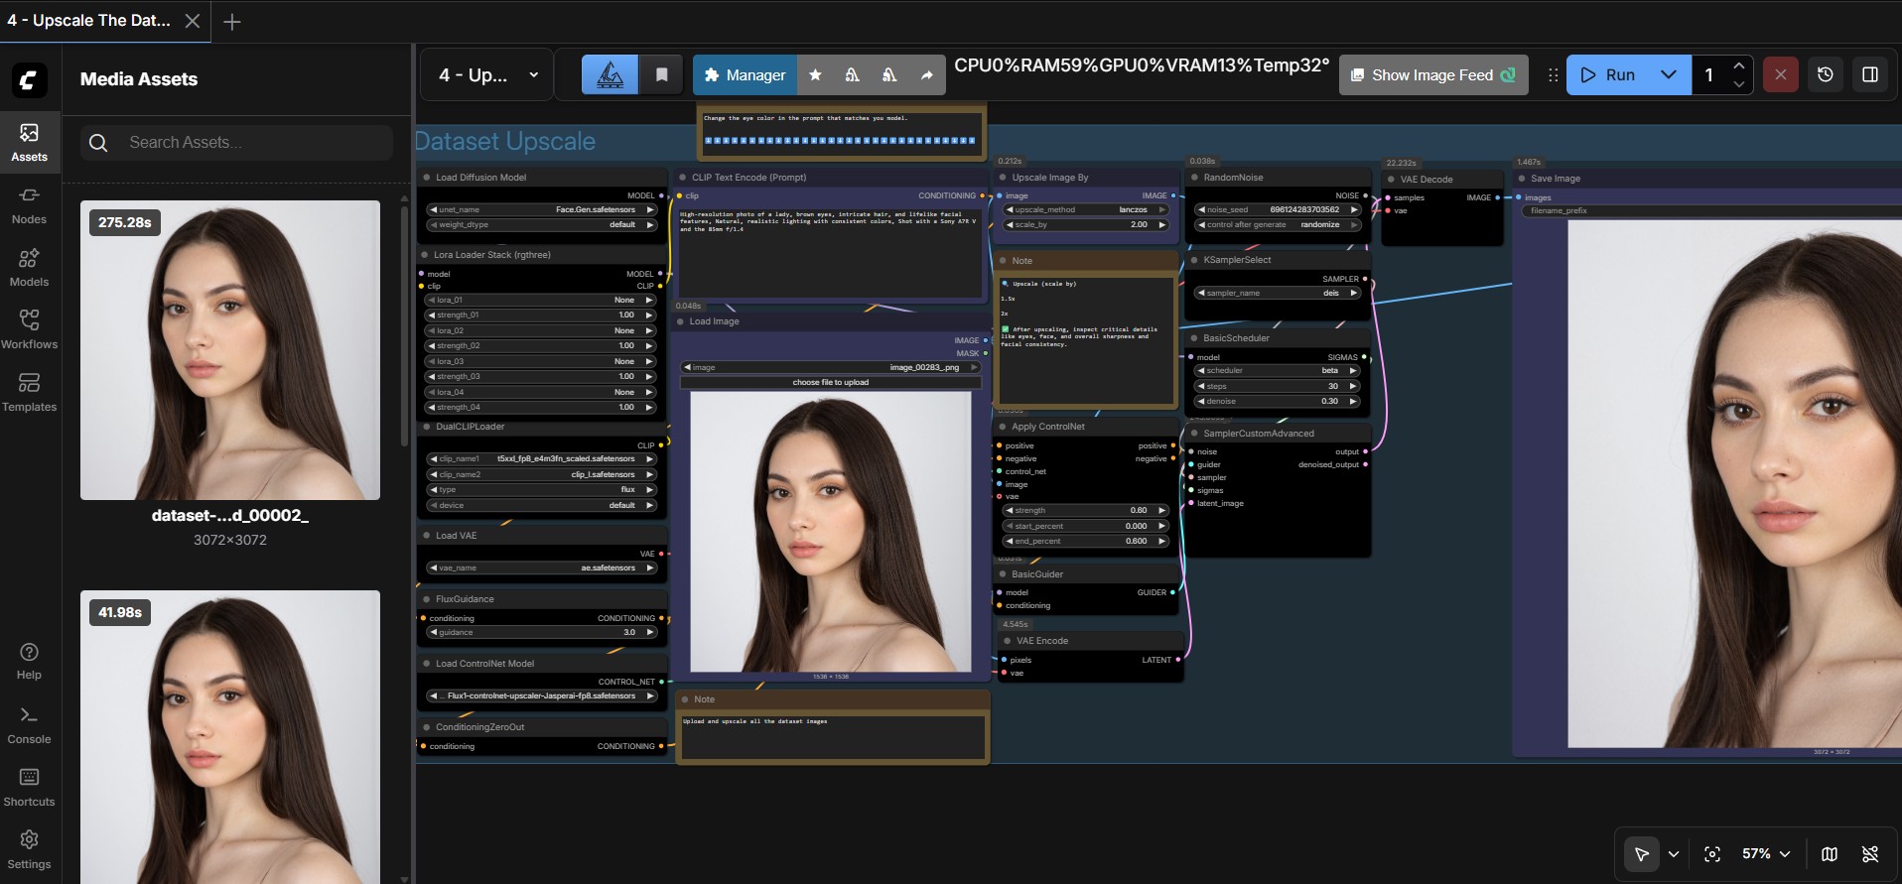
Task: Click Show Image Feed button
Action: [1433, 75]
